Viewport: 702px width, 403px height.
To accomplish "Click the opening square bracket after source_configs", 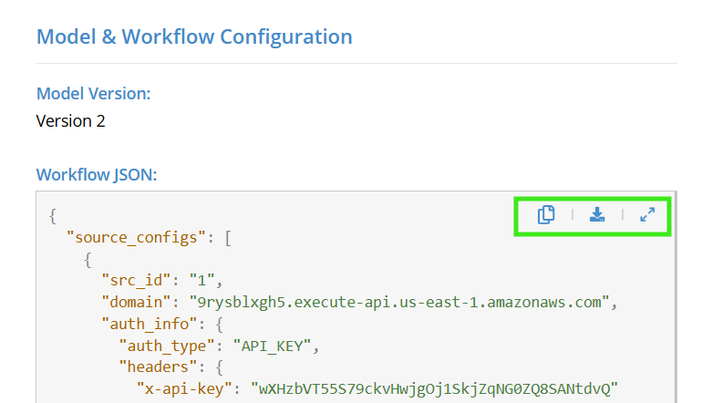I will pos(229,237).
